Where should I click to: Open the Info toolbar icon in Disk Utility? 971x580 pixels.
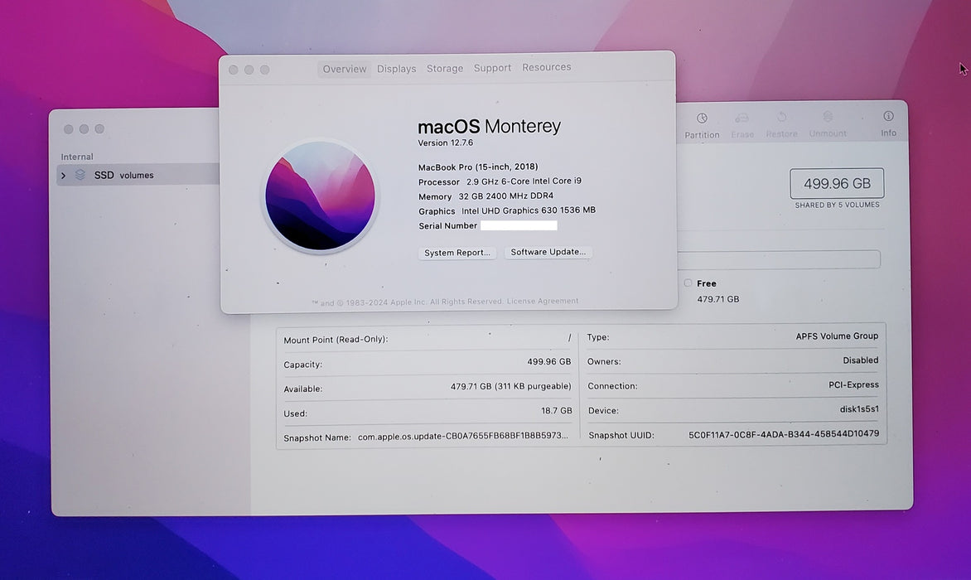pyautogui.click(x=889, y=116)
